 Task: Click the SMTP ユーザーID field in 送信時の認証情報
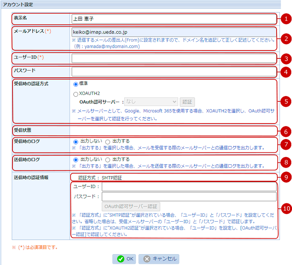click(x=189, y=187)
